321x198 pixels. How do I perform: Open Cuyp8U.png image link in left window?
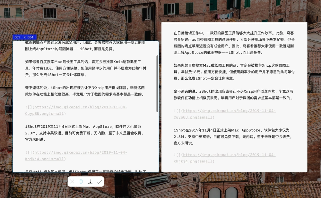[76, 110]
